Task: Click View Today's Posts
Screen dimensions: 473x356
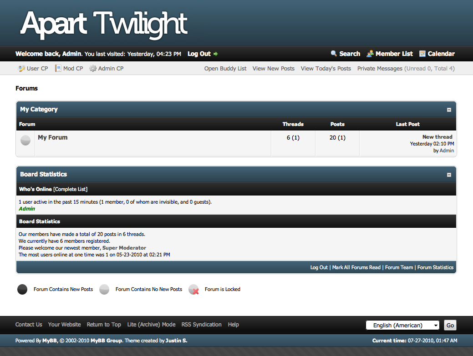Action: coord(326,68)
